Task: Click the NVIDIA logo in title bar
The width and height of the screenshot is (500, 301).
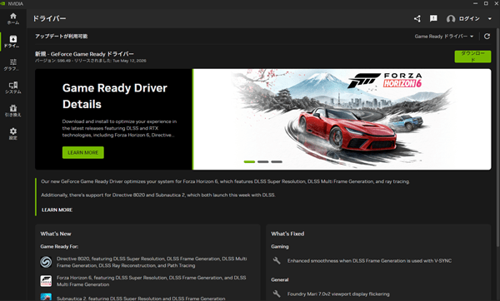Action: point(2,3)
